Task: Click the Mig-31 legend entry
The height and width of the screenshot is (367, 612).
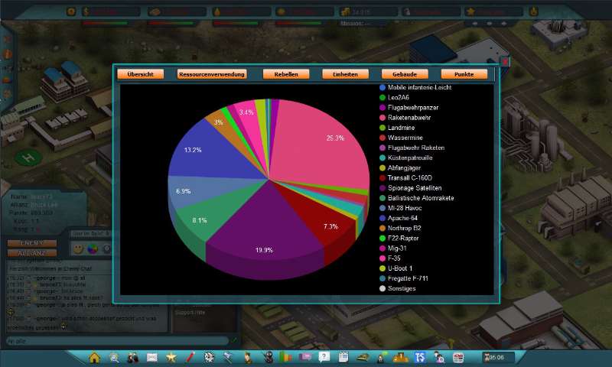Action: (x=393, y=248)
